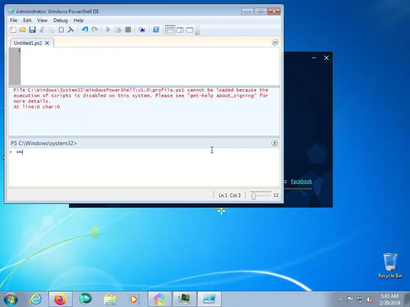The height and width of the screenshot is (307, 410).
Task: Show the script pane maximized layout
Action: (189, 30)
